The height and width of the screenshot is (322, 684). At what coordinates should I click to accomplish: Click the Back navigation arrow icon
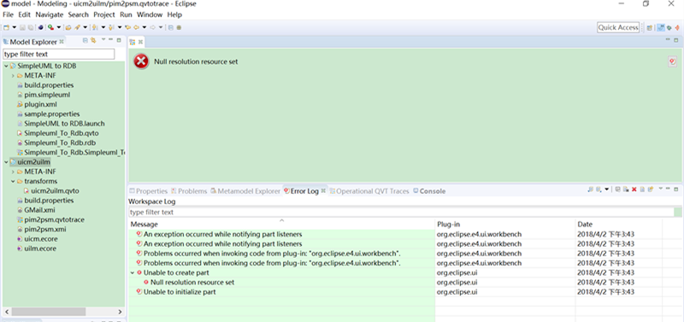coord(137,27)
